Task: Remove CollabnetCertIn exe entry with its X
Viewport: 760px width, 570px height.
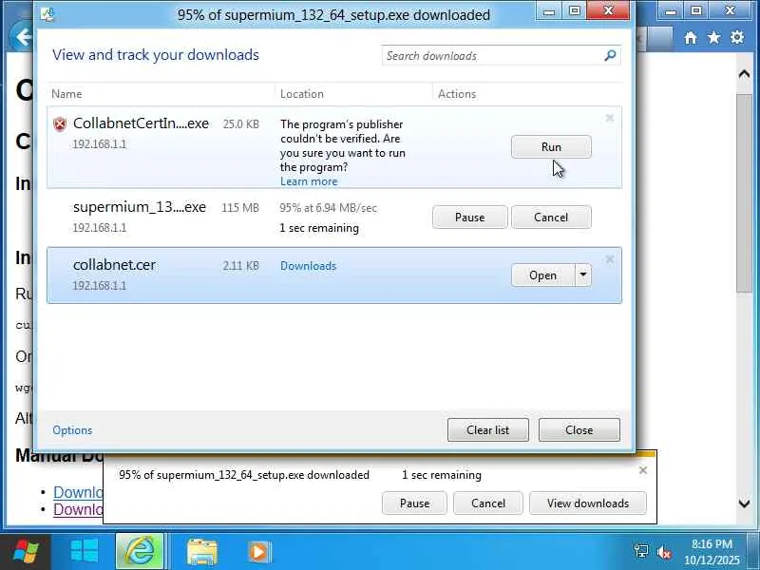Action: tap(610, 118)
